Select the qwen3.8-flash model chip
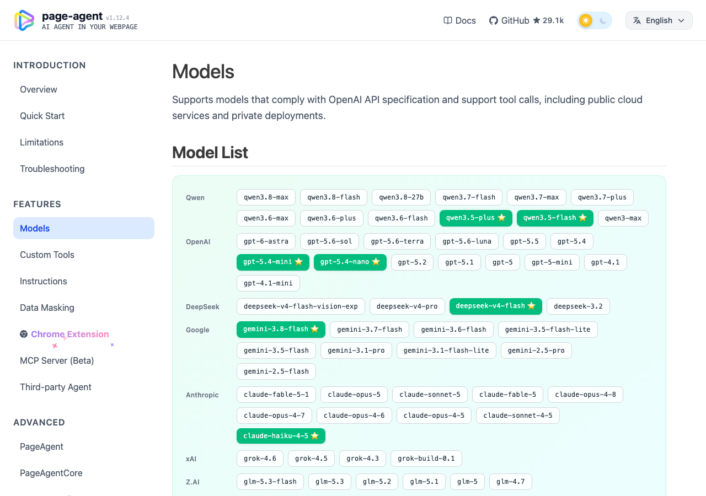Viewport: 706px width, 496px height. (334, 197)
